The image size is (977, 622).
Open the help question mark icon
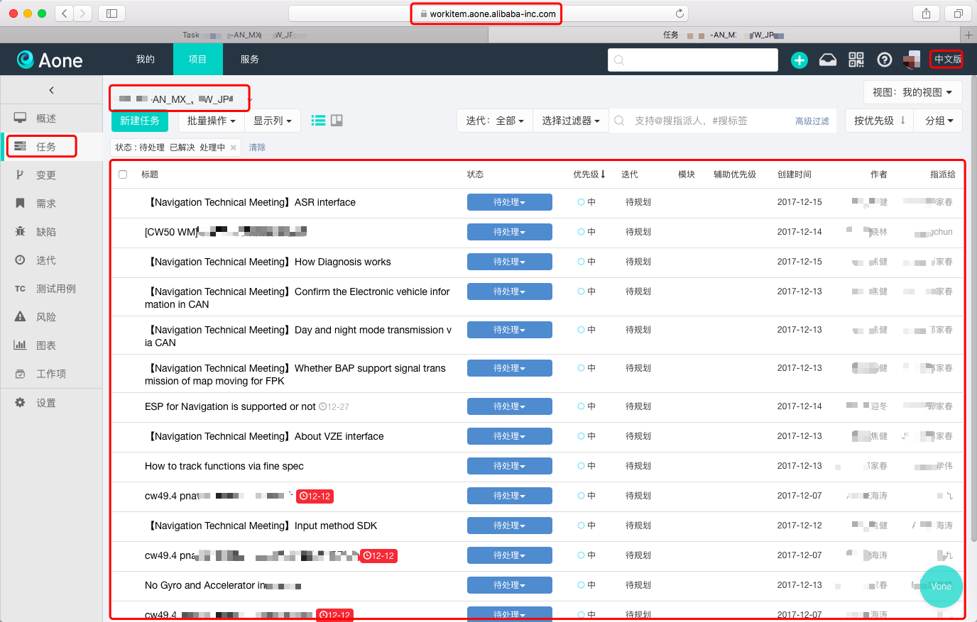(x=885, y=60)
